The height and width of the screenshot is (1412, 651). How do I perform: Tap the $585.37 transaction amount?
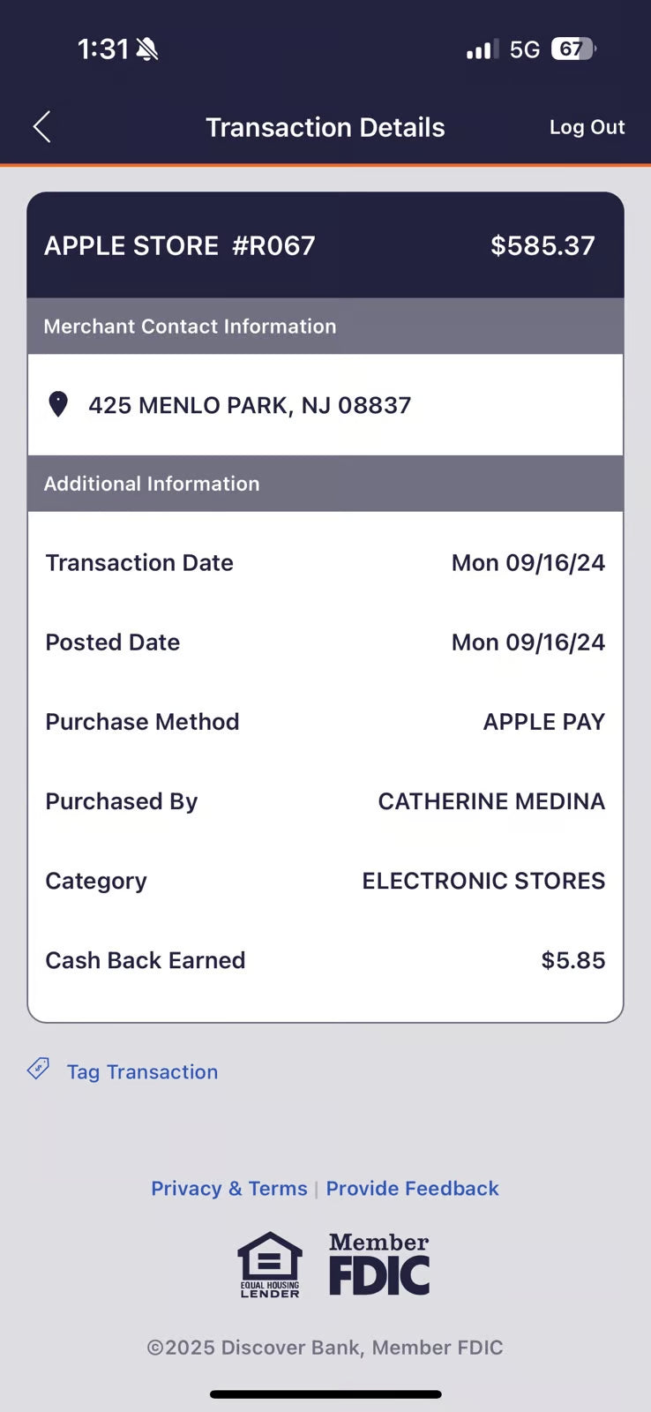pyautogui.click(x=542, y=245)
